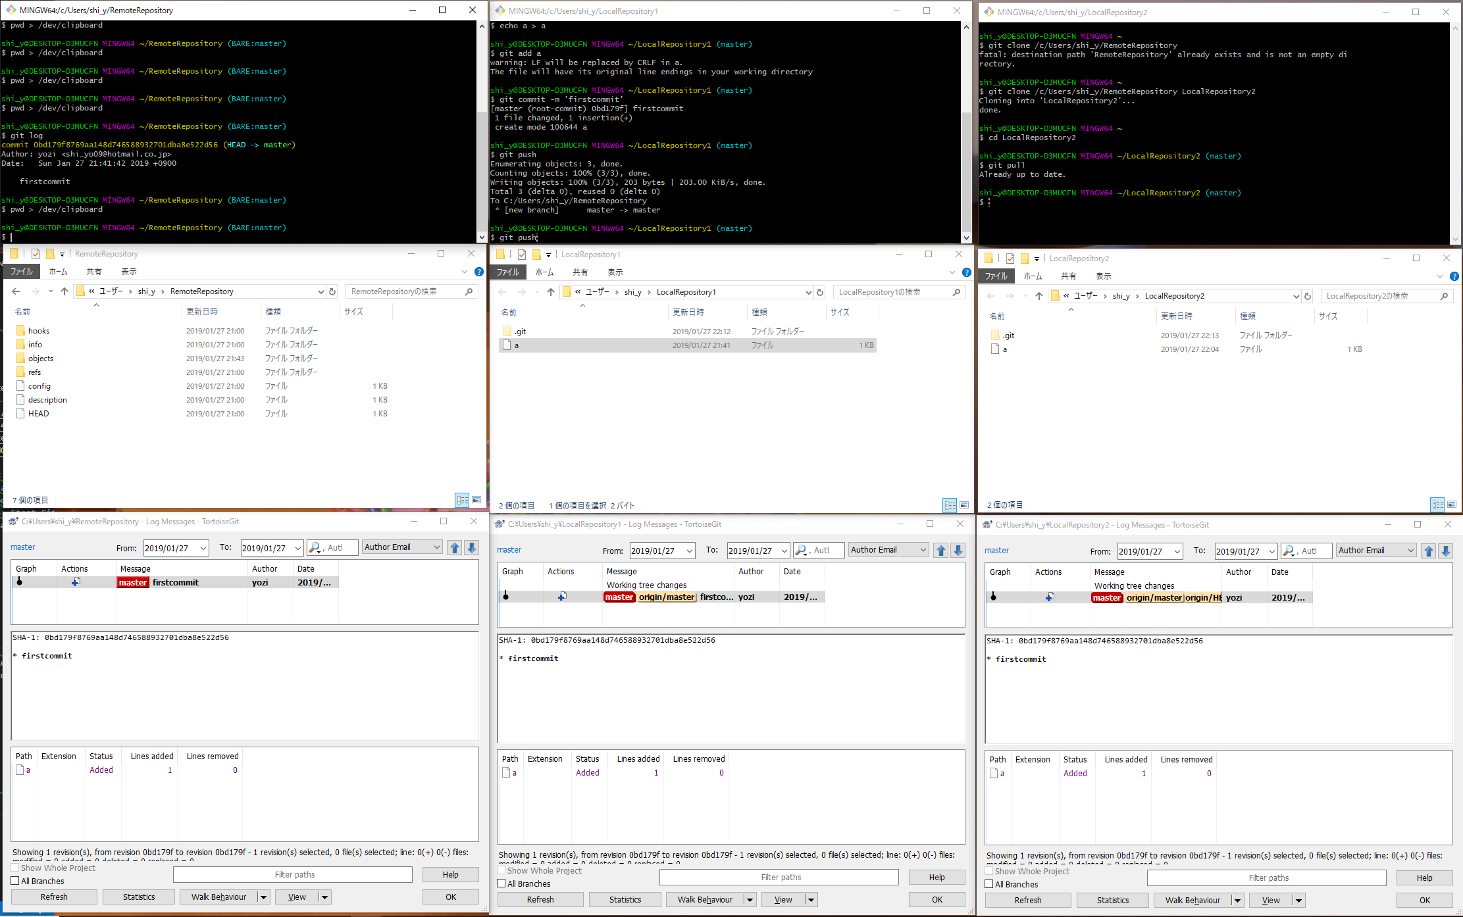Click Statistics button in RemoteRepository log
Screen dimensions: 1463x917
(139, 897)
